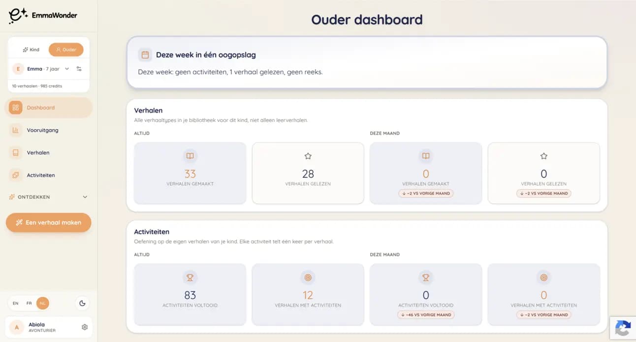Open account settings gear icon
Screen dimensions: 636x342
click(85, 327)
